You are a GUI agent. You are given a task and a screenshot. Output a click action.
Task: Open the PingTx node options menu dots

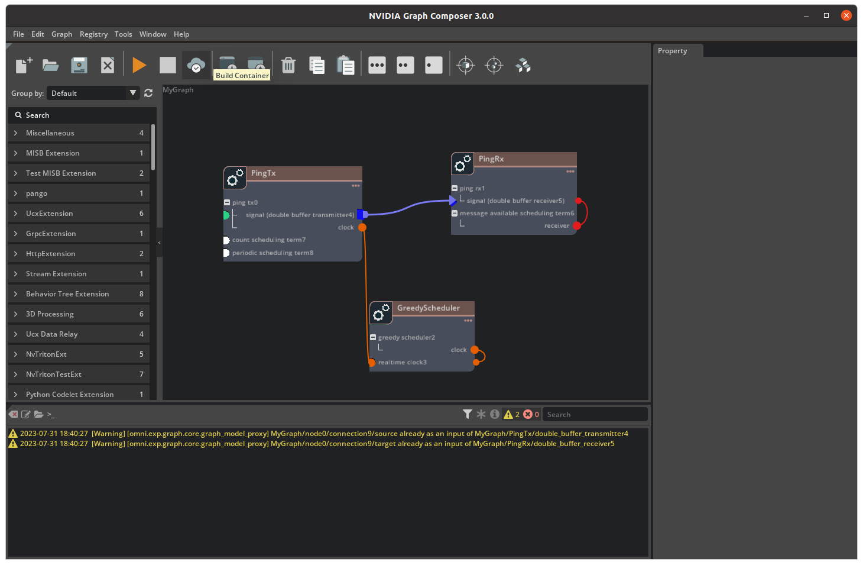tap(356, 186)
